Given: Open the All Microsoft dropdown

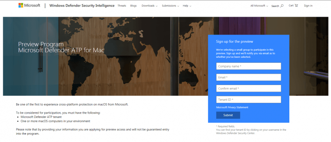Looking at the screenshot, I should click(259, 6).
